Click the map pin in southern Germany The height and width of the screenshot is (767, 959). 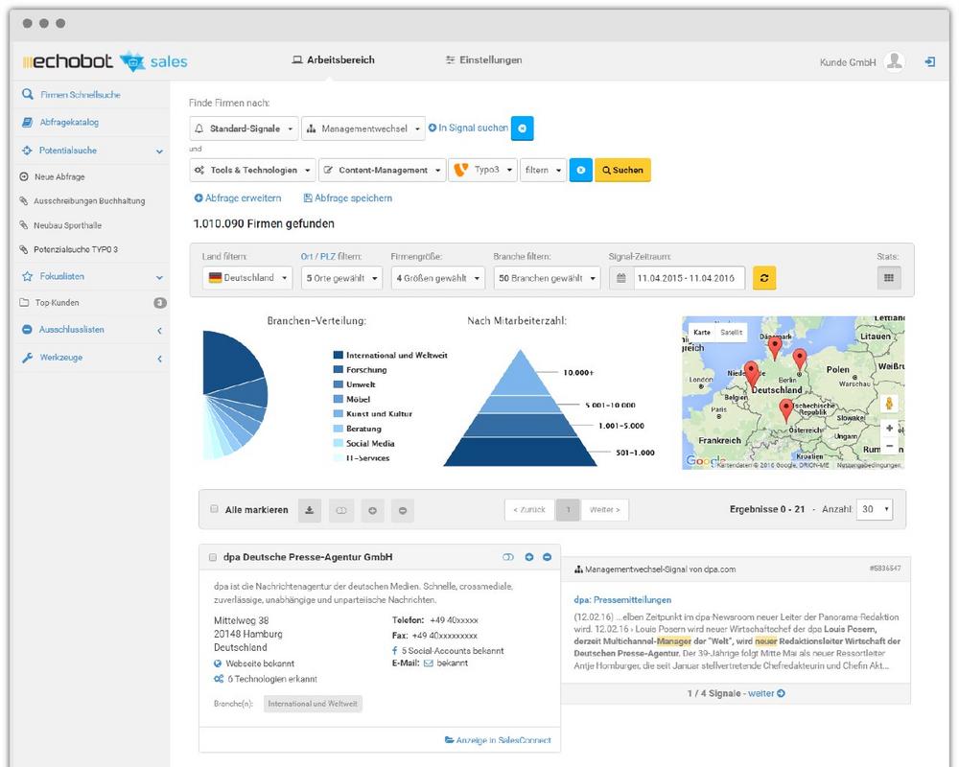786,410
